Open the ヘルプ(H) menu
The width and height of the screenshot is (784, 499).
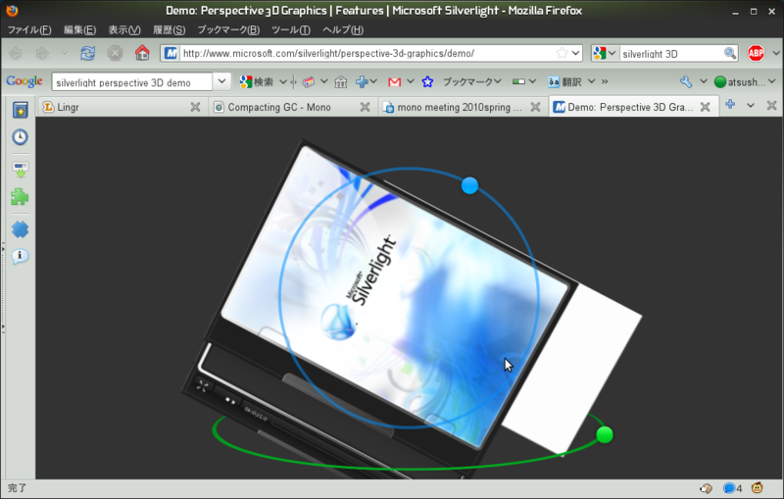coord(342,30)
